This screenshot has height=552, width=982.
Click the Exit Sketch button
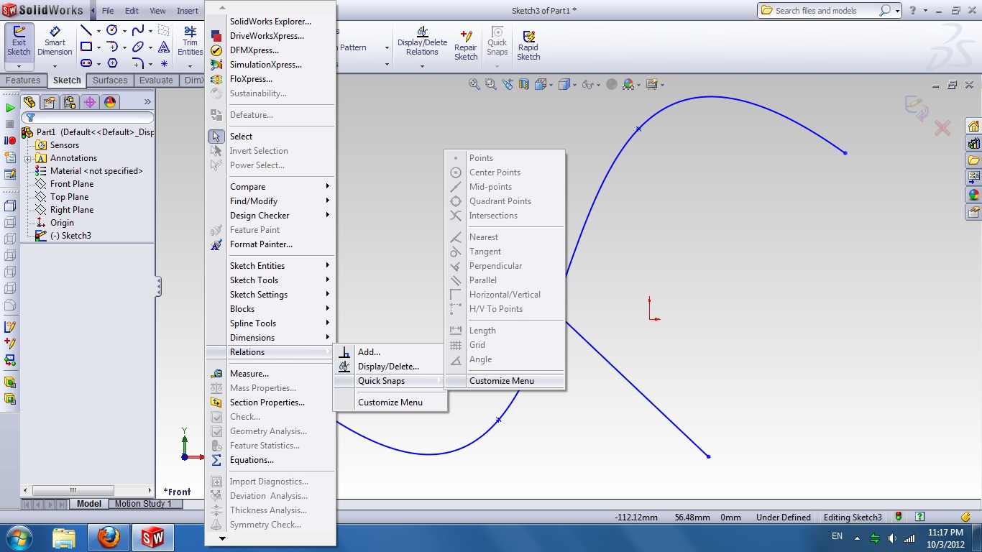19,42
